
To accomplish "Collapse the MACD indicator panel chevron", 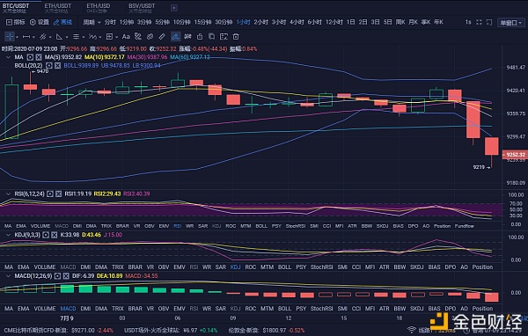I will tap(8, 276).
